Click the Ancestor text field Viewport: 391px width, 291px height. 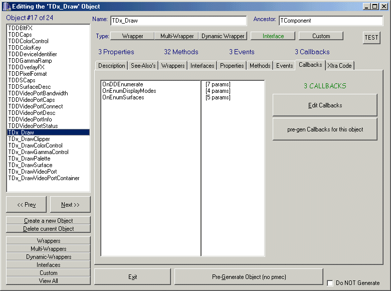point(331,21)
